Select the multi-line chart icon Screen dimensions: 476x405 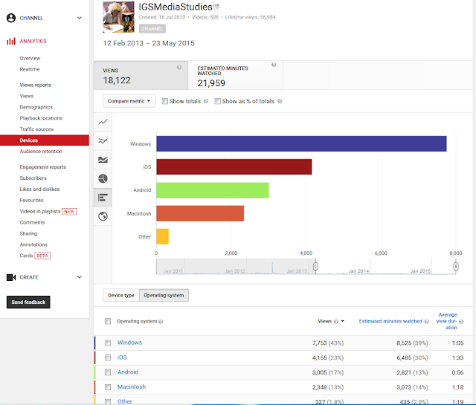pyautogui.click(x=103, y=140)
